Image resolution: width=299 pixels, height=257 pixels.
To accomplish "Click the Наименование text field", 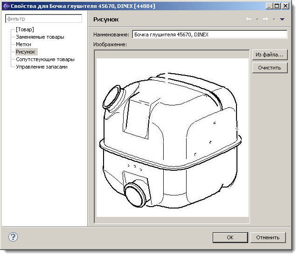I will [210, 35].
